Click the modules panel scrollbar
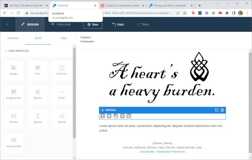252x160 pixels. 74,93
